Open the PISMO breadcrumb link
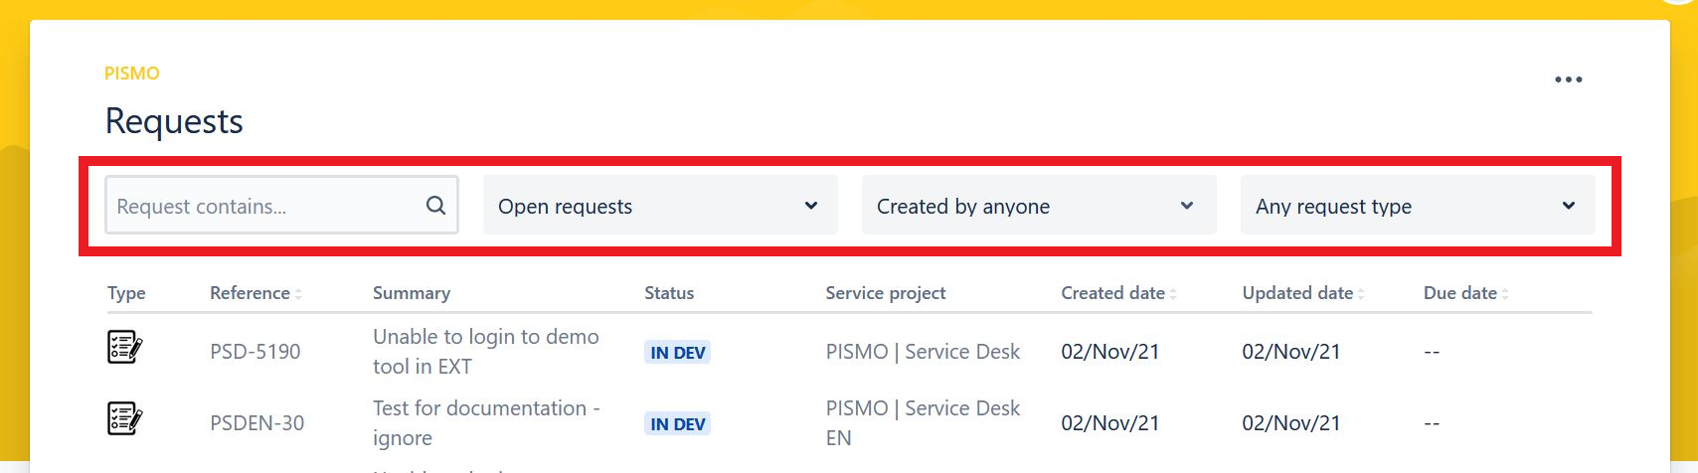Image resolution: width=1698 pixels, height=473 pixels. 132,74
